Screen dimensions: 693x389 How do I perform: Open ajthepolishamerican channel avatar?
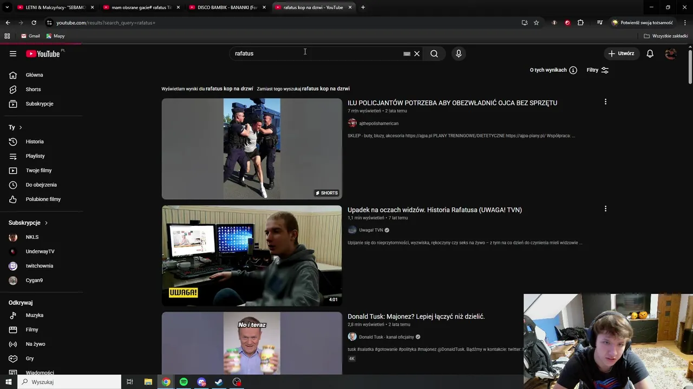point(352,123)
